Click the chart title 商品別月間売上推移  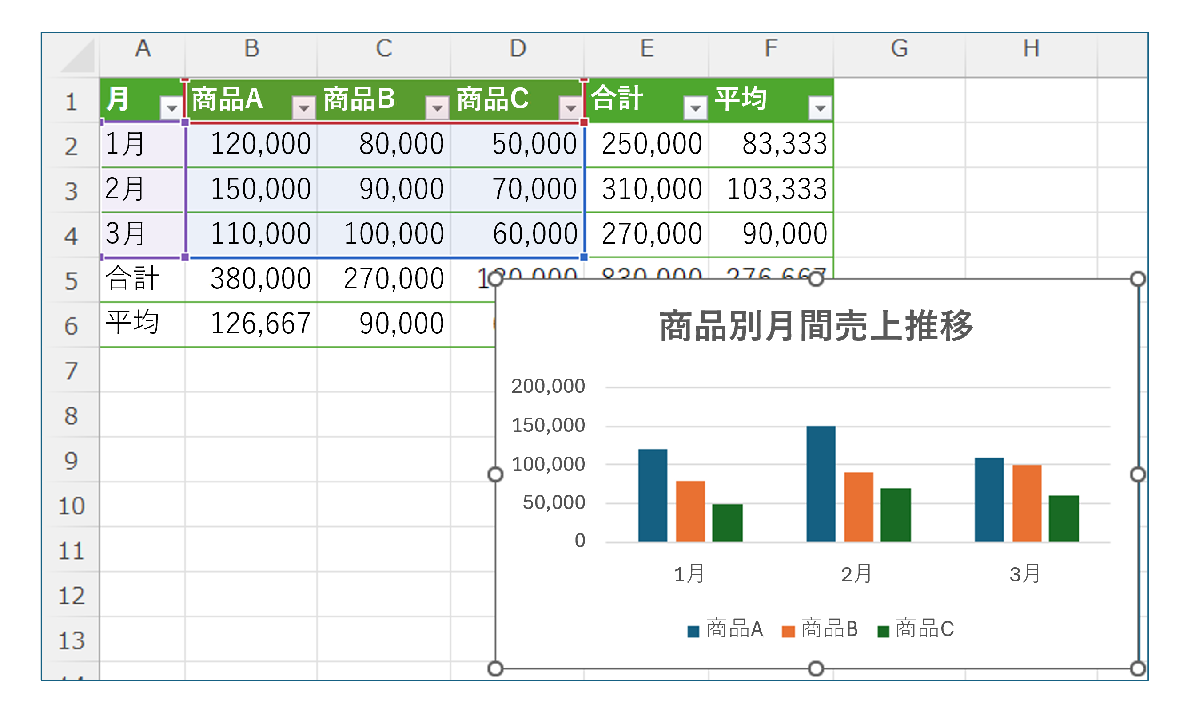point(816,326)
